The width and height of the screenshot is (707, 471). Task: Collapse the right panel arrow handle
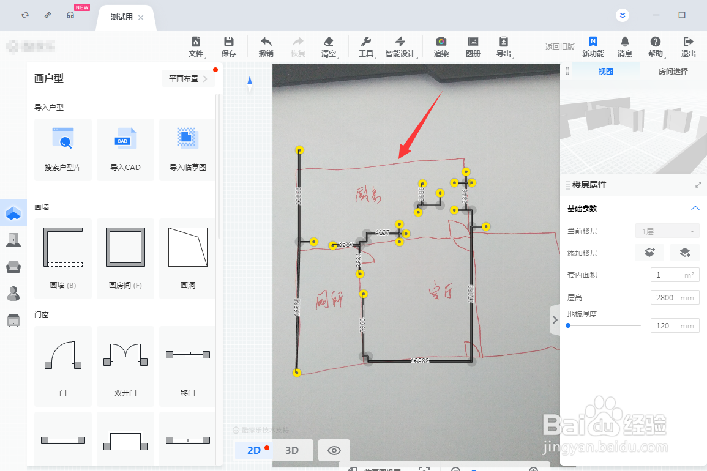(x=555, y=319)
